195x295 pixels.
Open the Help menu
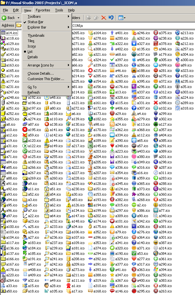click(x=71, y=10)
